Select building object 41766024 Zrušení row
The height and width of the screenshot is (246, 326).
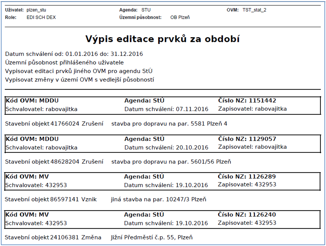click(116, 123)
